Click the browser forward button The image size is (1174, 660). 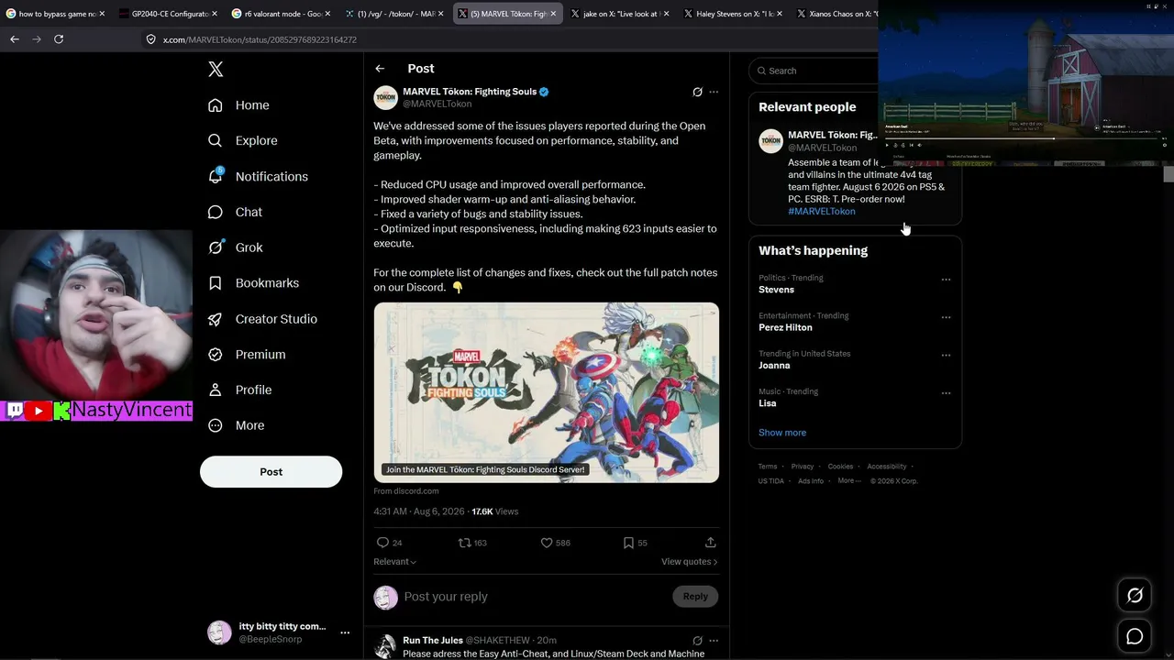coord(37,39)
